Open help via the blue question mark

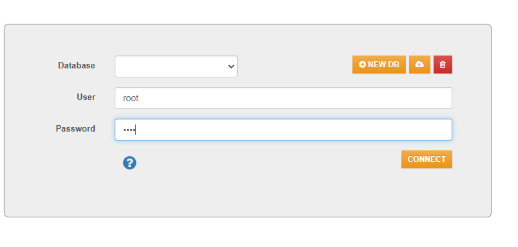(129, 163)
